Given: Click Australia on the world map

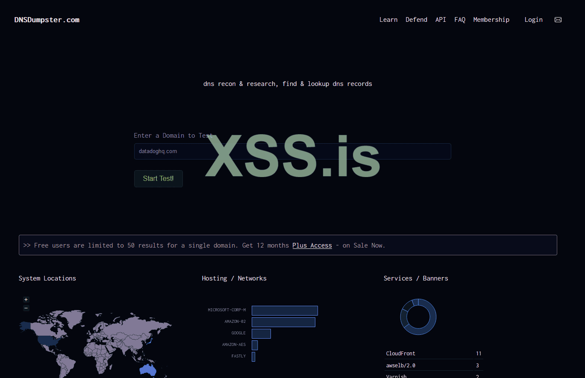Looking at the screenshot, I should pos(148,370).
